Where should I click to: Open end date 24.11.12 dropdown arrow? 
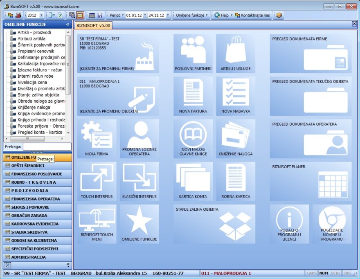click(168, 16)
